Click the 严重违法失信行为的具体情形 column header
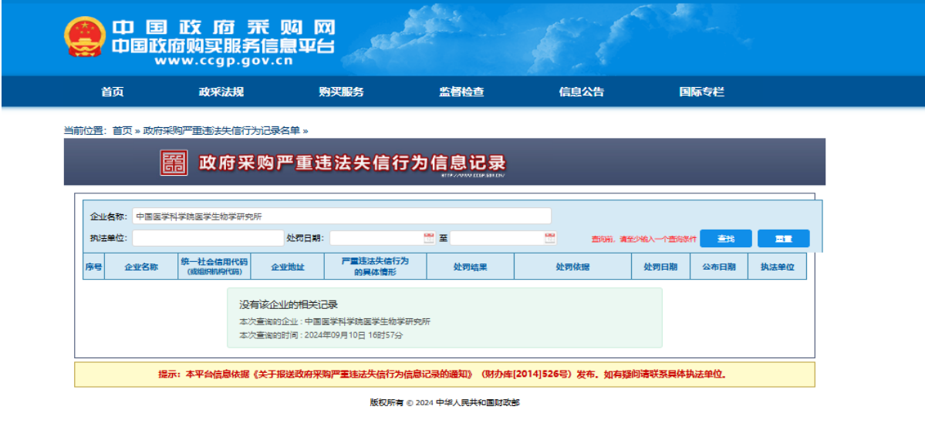 [375, 267]
